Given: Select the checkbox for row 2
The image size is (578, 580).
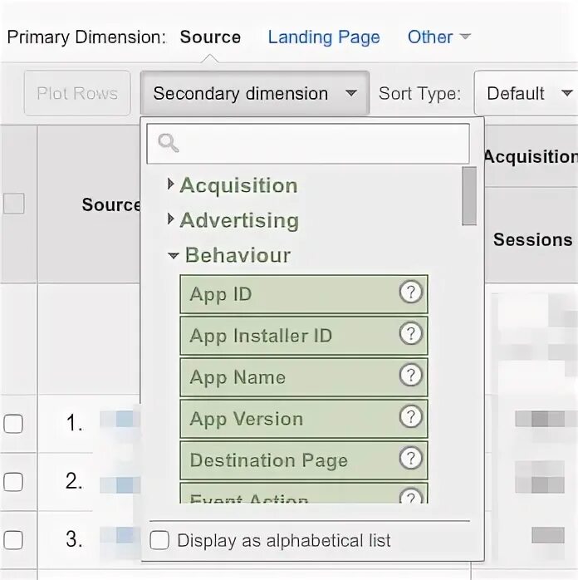Looking at the screenshot, I should tap(13, 481).
